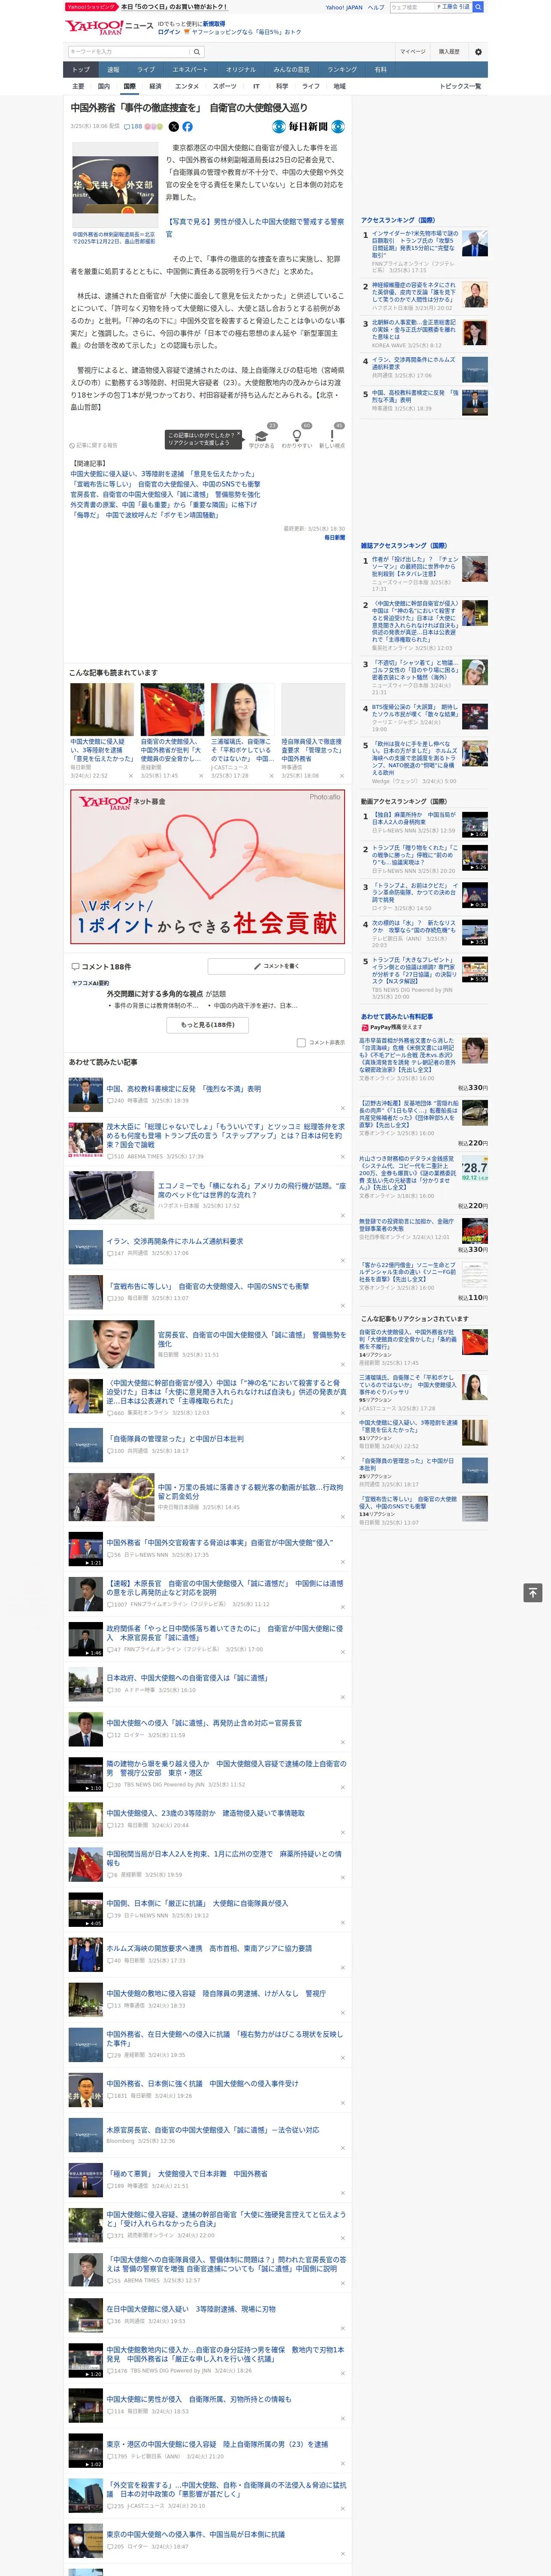This screenshot has width=551, height=2576.
Task: Click the 新しい視点 exclamation reaction
Action: point(332,438)
